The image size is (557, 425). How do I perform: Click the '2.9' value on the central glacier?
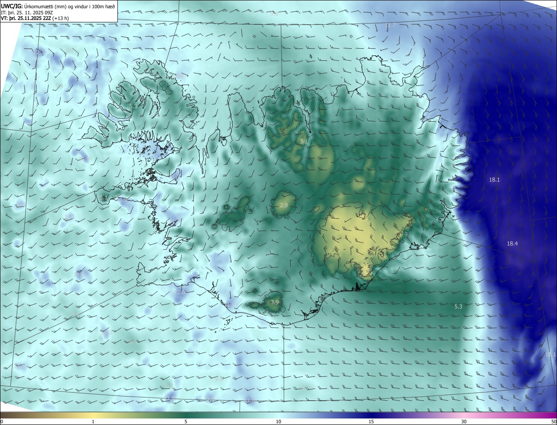(x=284, y=205)
